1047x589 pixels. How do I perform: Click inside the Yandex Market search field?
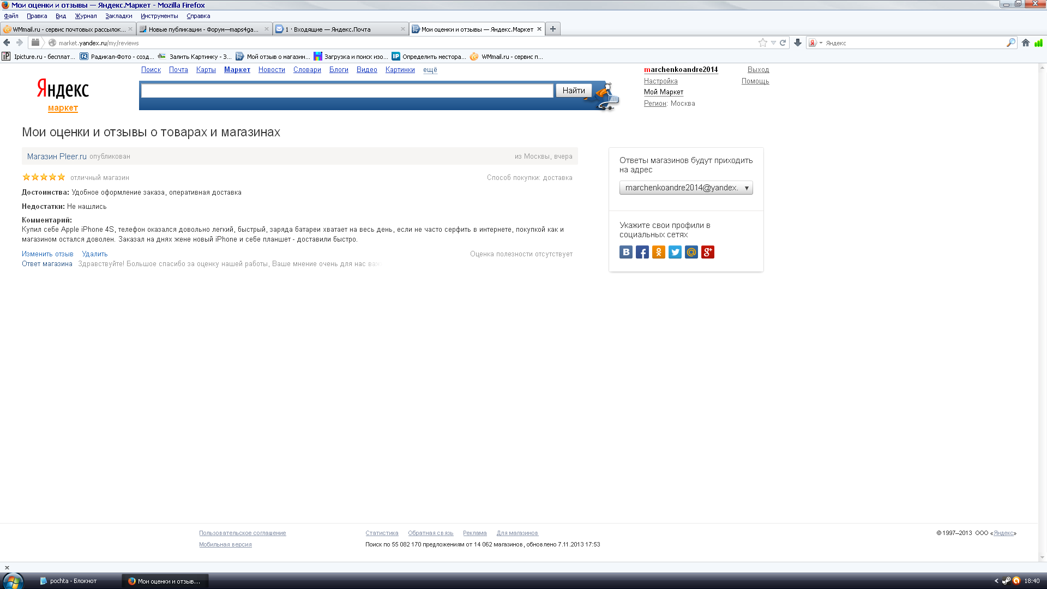point(347,91)
